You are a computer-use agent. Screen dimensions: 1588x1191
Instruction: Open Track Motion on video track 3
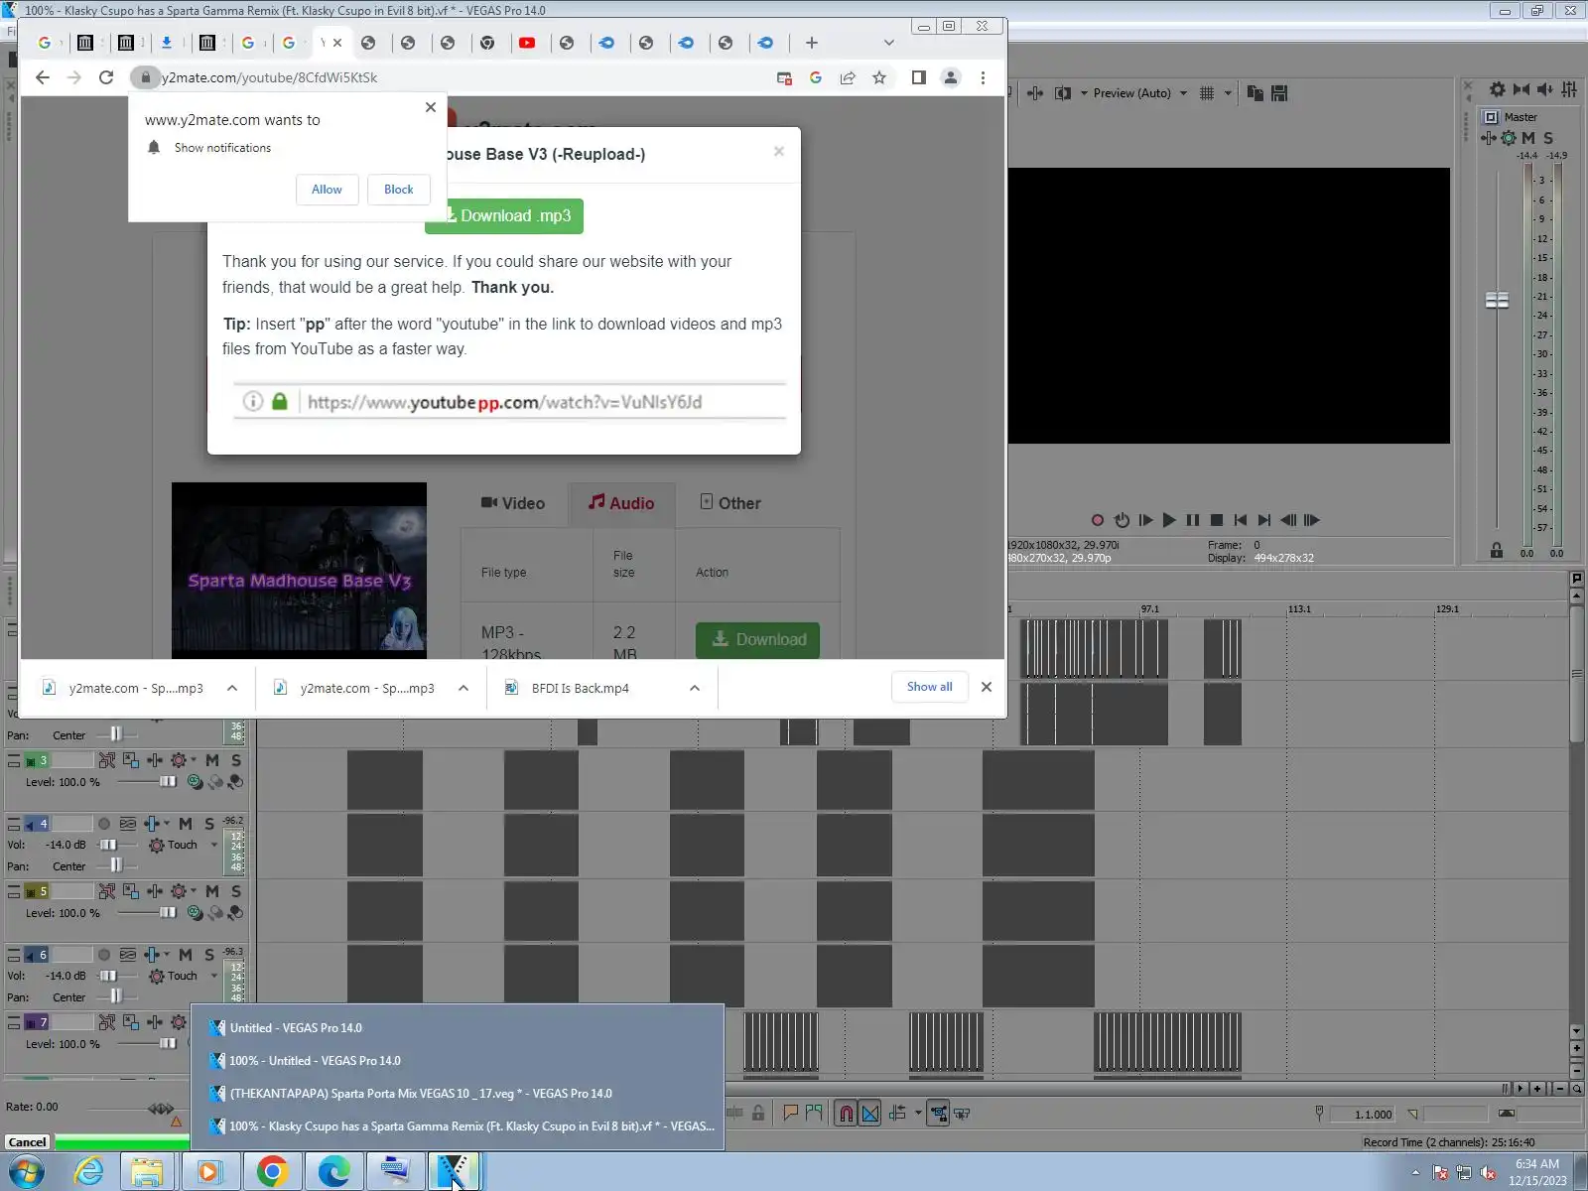tap(131, 760)
